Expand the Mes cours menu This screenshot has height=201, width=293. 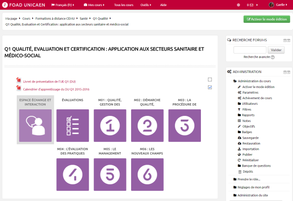click(x=95, y=5)
